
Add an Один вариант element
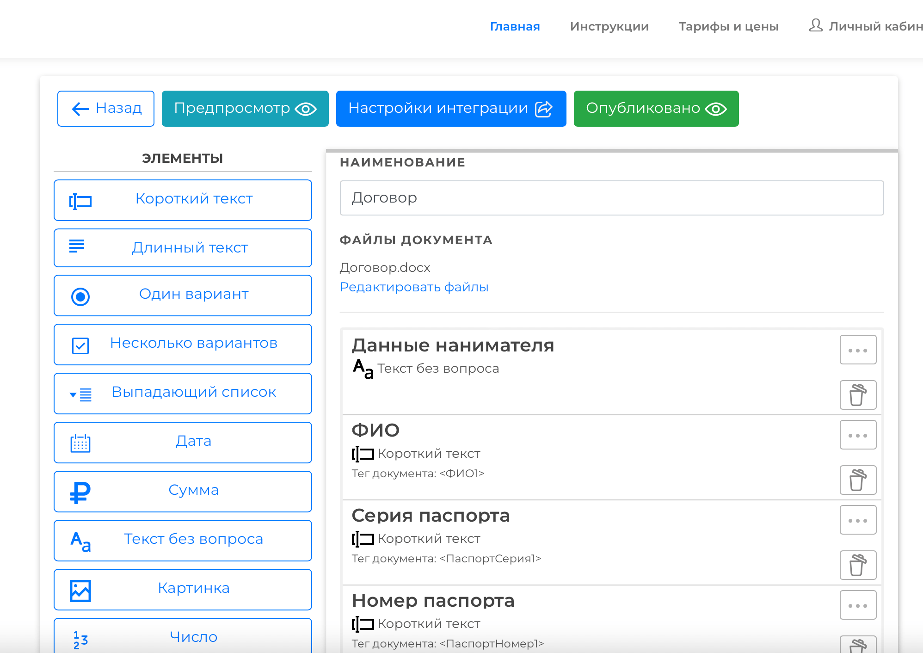click(x=183, y=296)
